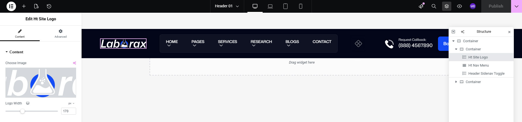This screenshot has height=122, width=522.
Task: Open the Finder search icon
Action: [434, 6]
